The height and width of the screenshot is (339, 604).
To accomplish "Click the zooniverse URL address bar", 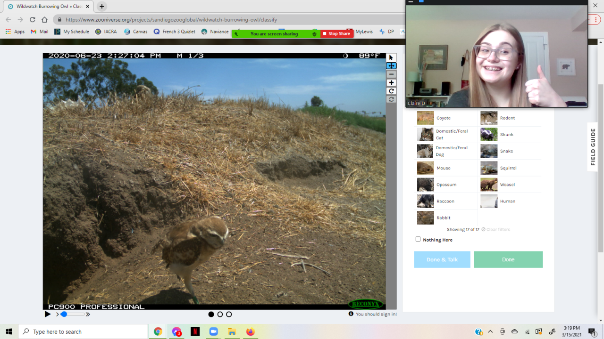I will 226,20.
